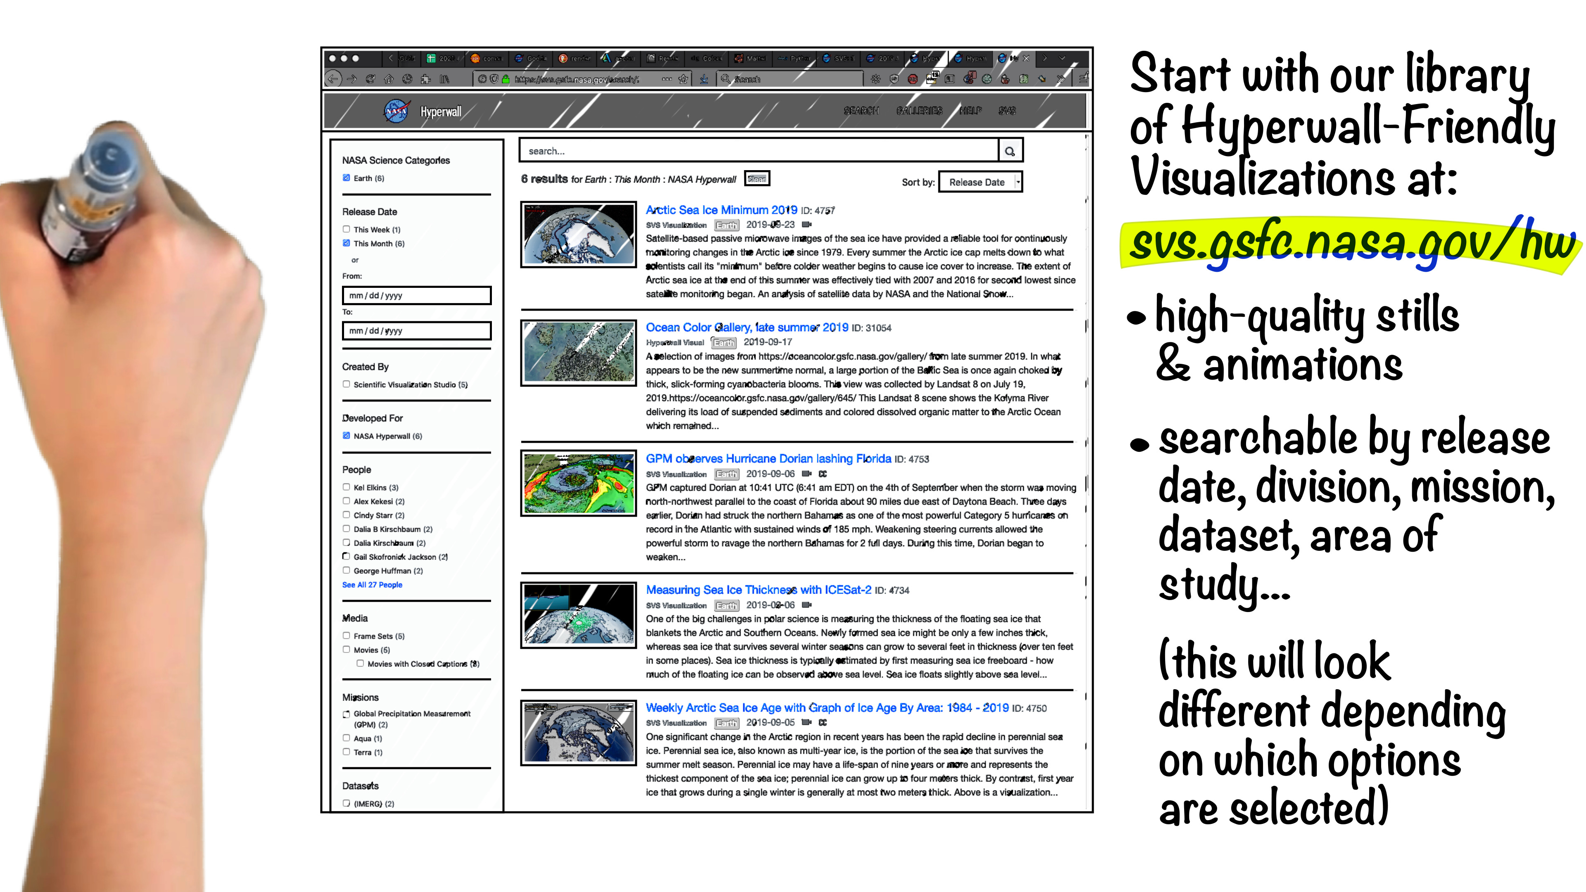Uncheck the This Month (6) checkbox

click(x=346, y=243)
